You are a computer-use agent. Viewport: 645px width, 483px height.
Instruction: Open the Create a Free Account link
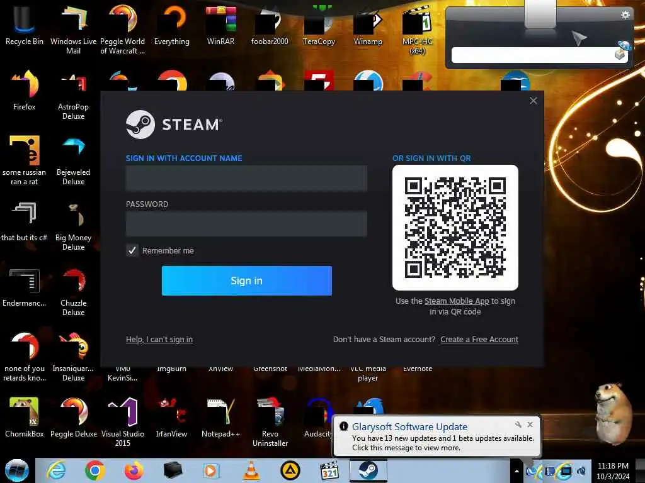[x=479, y=339]
